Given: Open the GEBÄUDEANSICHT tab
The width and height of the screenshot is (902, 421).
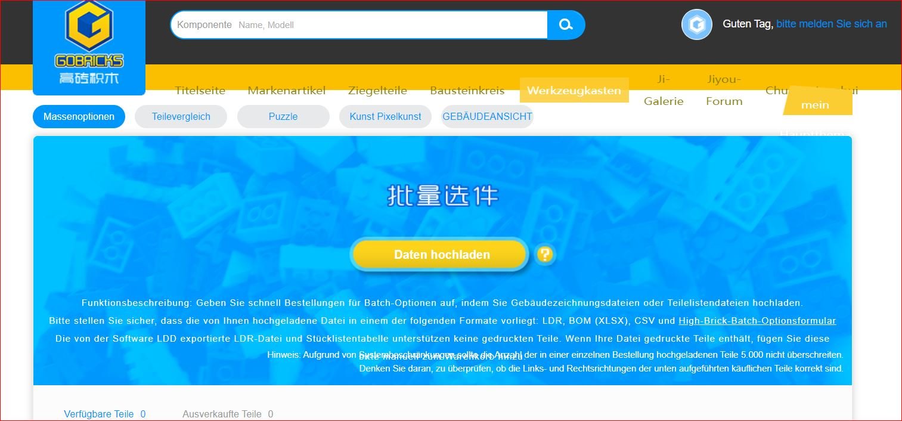Looking at the screenshot, I should coord(487,117).
